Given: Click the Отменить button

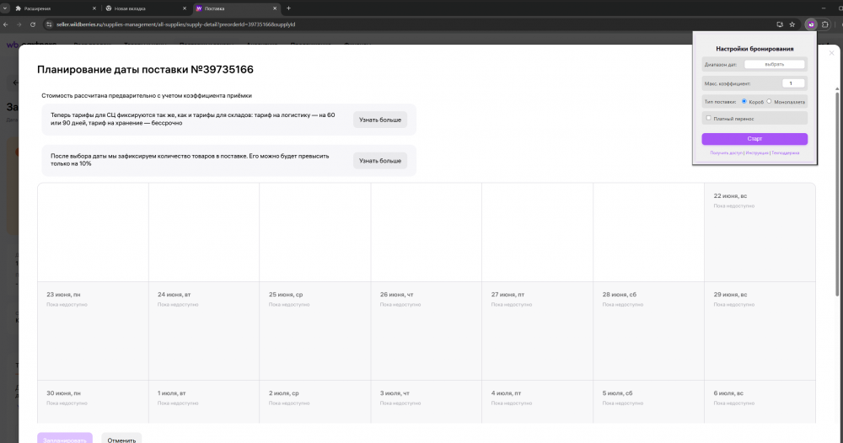Looking at the screenshot, I should pyautogui.click(x=121, y=439).
